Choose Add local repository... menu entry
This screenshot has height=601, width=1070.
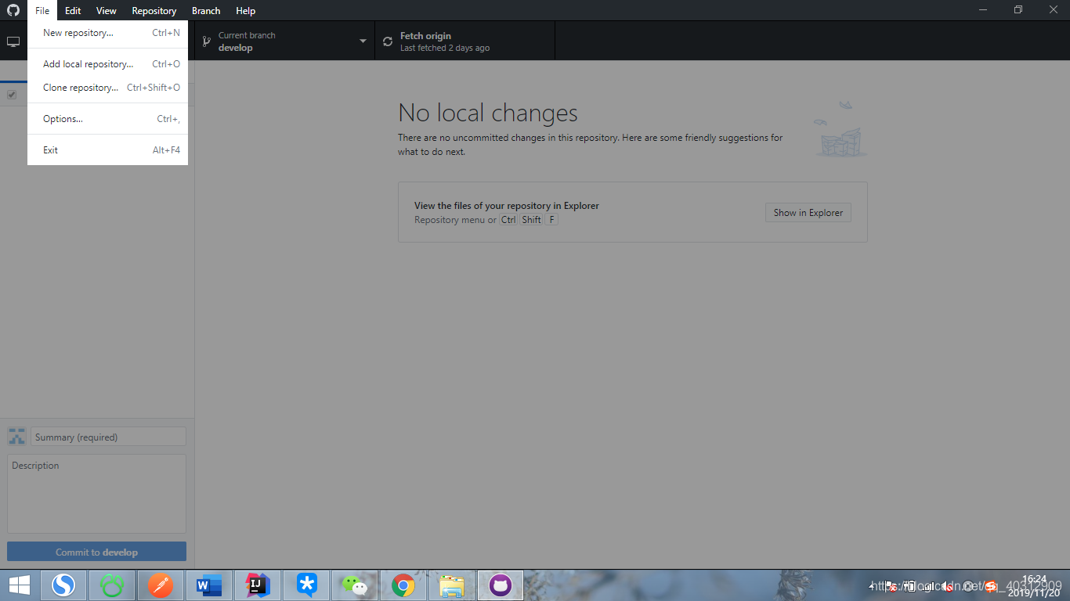(x=107, y=64)
